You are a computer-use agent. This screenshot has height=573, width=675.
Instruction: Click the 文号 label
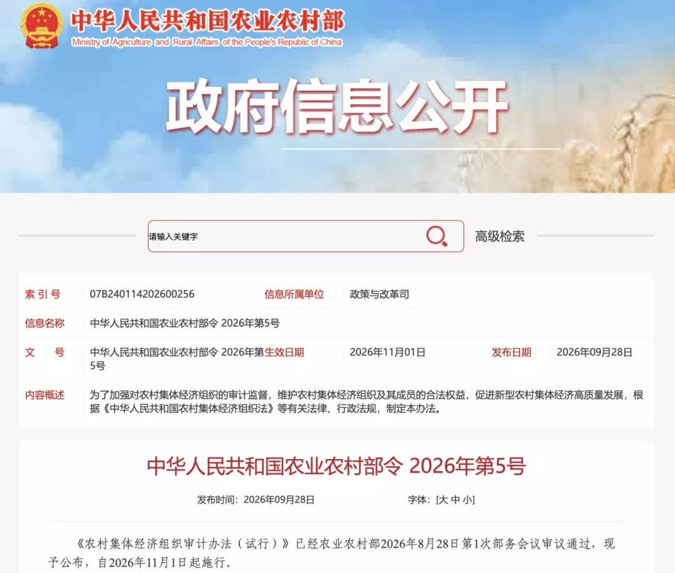click(45, 352)
